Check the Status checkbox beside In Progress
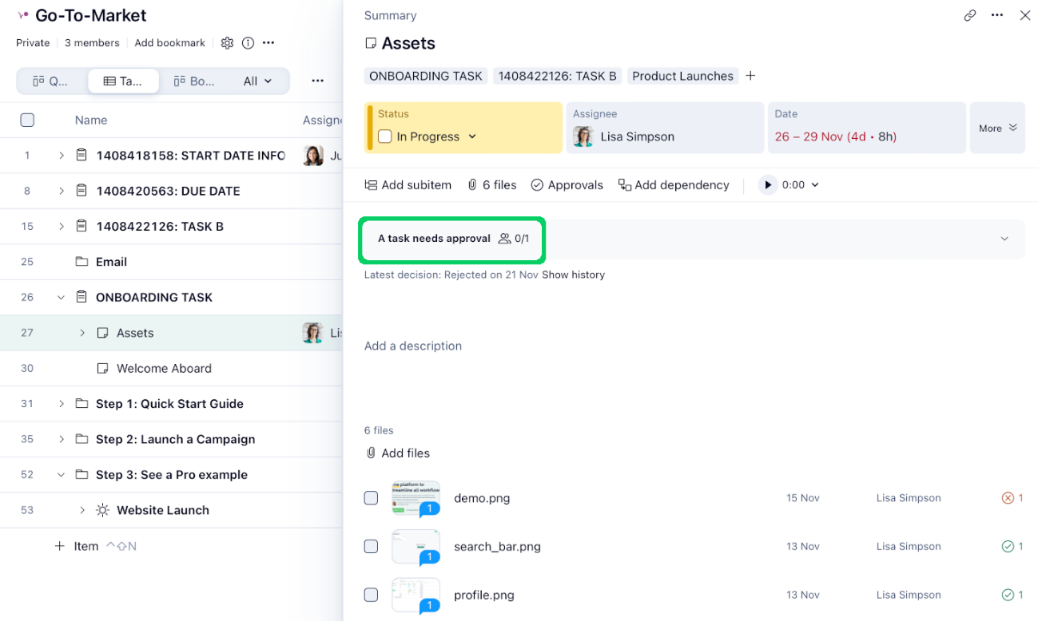 point(384,136)
